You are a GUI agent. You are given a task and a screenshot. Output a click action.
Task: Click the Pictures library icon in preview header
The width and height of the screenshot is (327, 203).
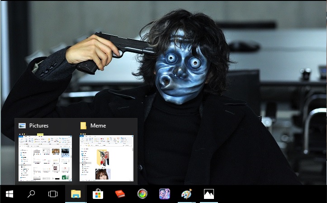pos(22,126)
